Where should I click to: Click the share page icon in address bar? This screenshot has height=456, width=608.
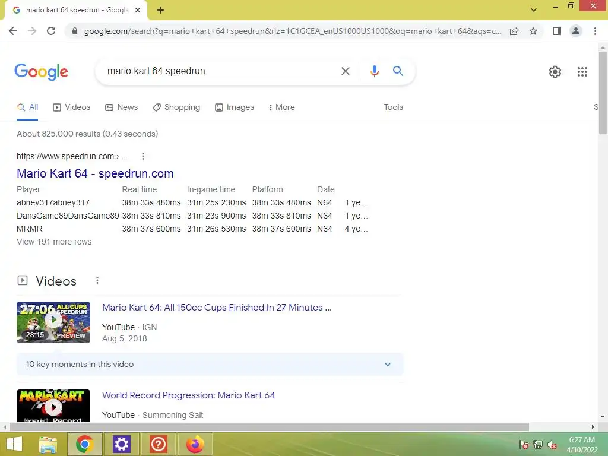tap(514, 31)
